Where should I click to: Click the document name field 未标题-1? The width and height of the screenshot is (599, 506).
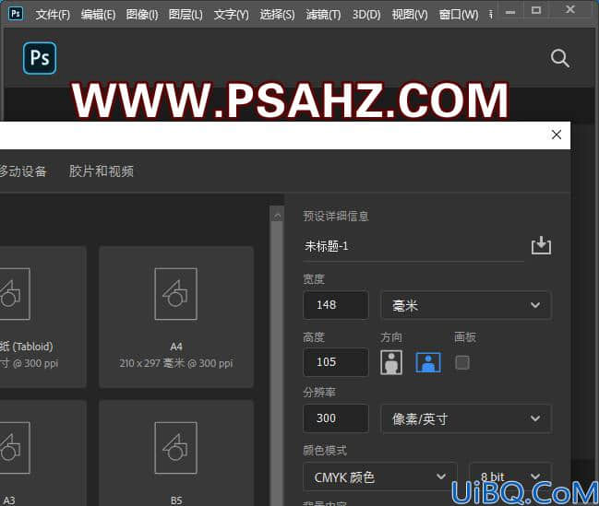tap(413, 246)
